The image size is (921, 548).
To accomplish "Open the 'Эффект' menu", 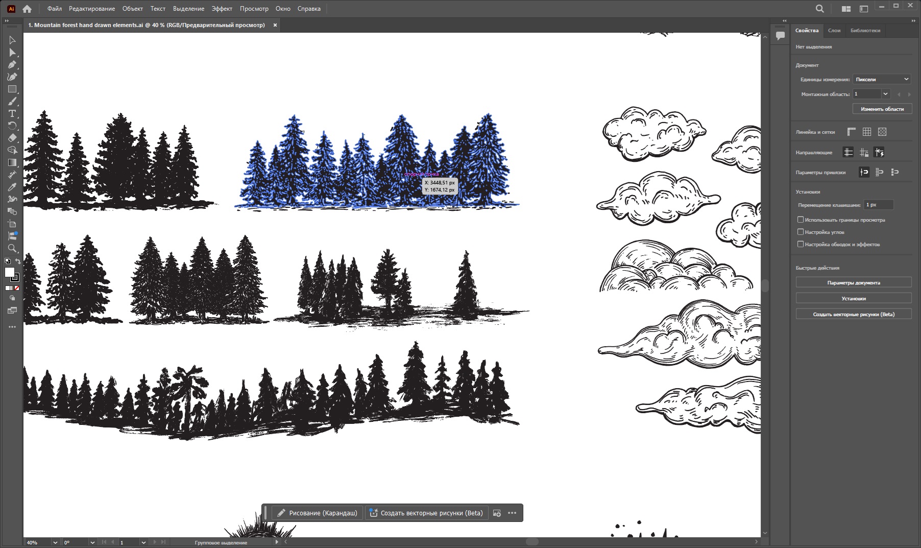I will [222, 9].
